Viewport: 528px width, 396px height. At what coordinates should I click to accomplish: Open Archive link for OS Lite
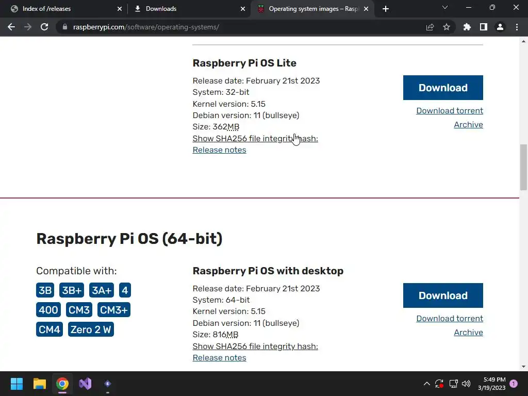468,125
